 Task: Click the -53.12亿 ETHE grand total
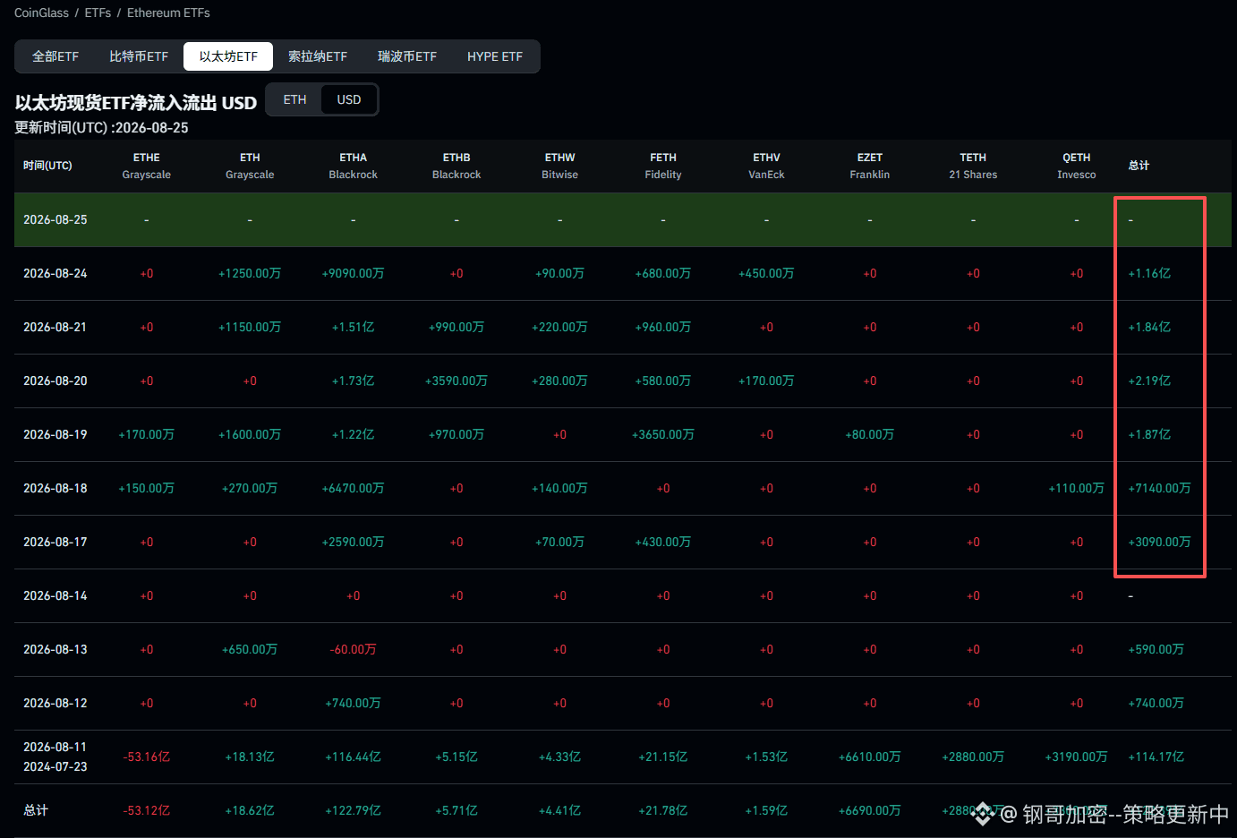tap(147, 810)
